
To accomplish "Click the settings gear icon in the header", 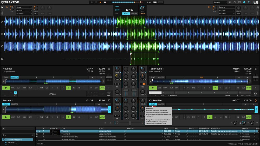I will click(234, 2).
